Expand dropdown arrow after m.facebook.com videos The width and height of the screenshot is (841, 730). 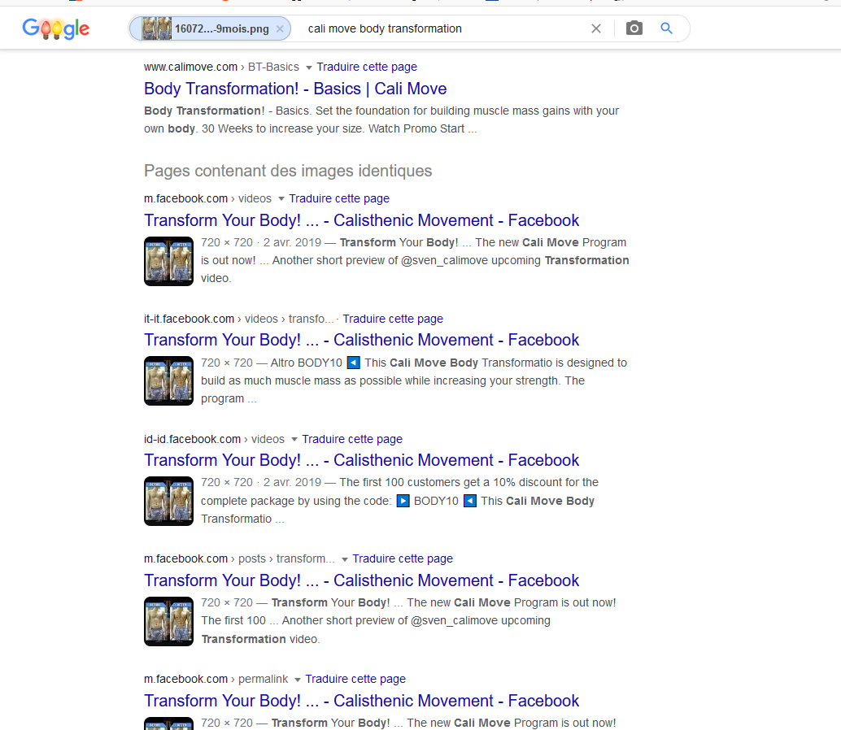pyautogui.click(x=281, y=199)
